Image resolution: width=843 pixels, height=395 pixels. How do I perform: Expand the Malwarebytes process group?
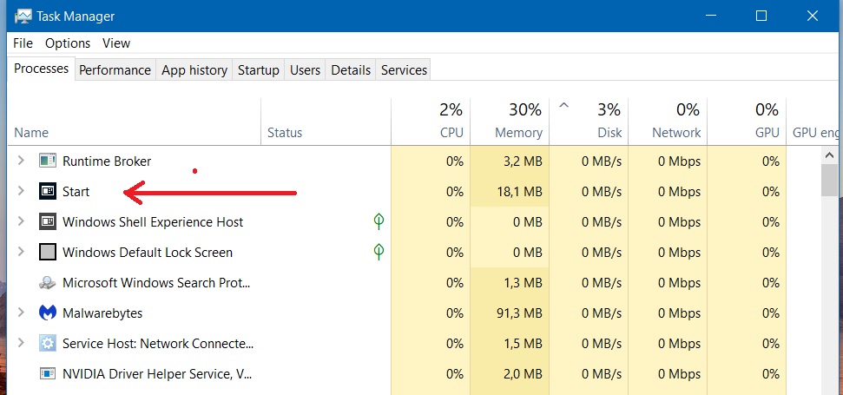tap(21, 313)
